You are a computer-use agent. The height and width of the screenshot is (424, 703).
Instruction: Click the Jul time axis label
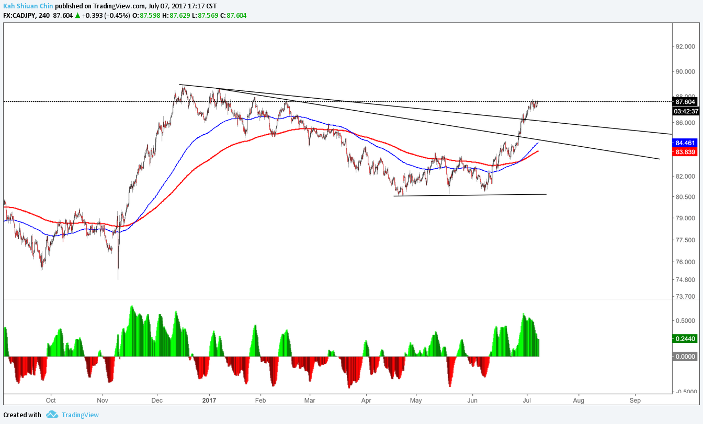pos(527,401)
